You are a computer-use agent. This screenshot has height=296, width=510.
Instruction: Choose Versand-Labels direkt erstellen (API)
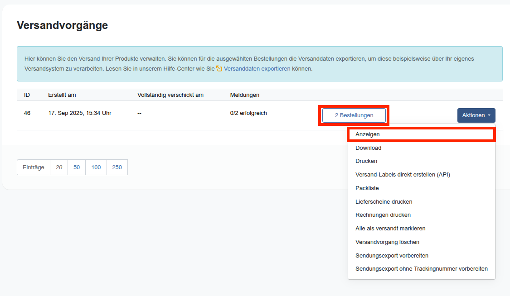422,175
